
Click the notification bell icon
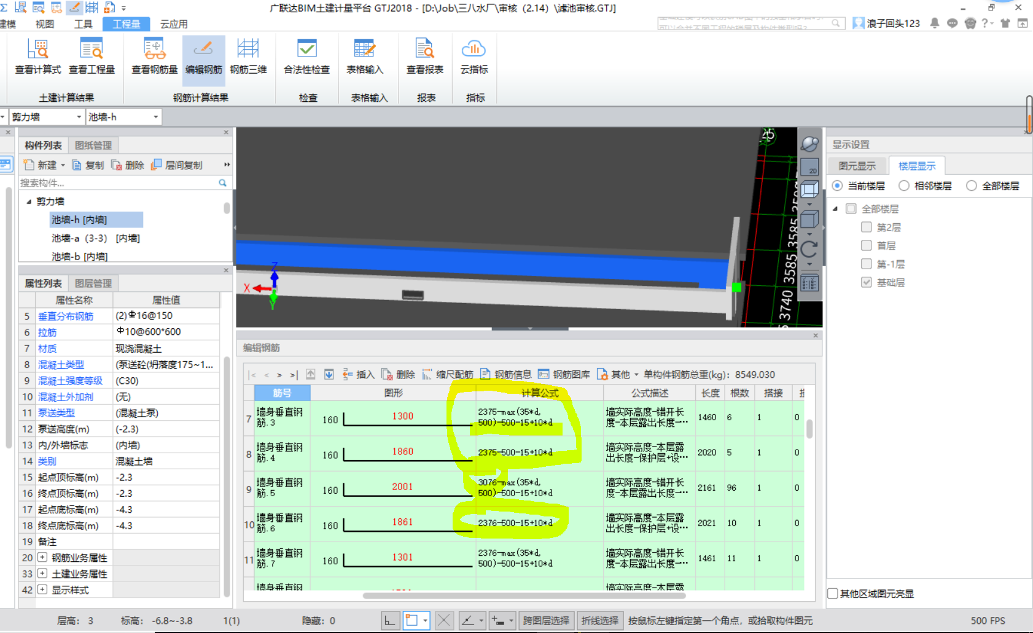(934, 23)
